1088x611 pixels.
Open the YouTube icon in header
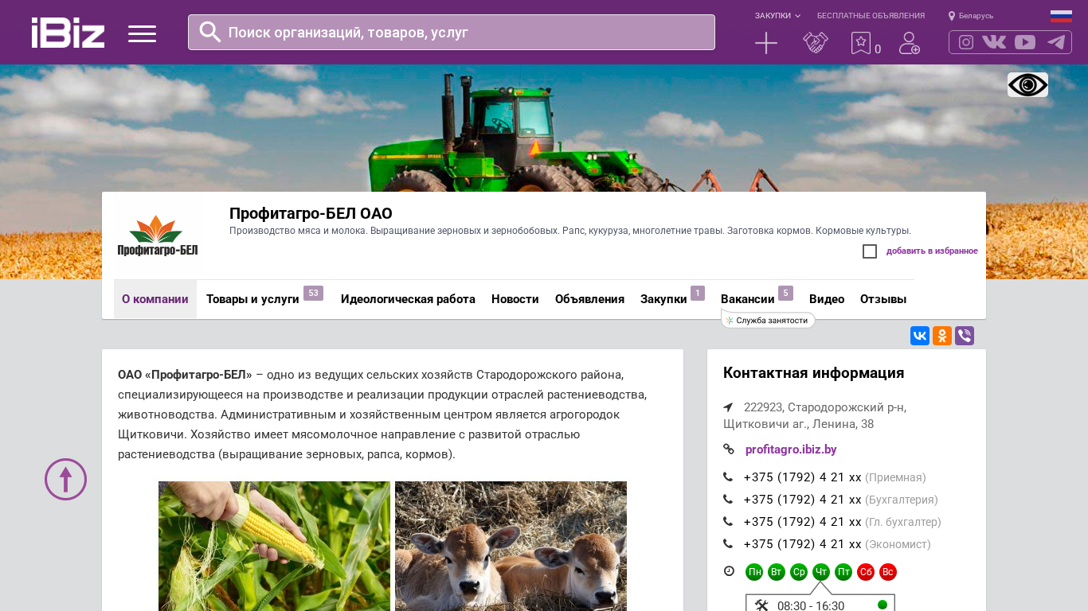pyautogui.click(x=1025, y=42)
